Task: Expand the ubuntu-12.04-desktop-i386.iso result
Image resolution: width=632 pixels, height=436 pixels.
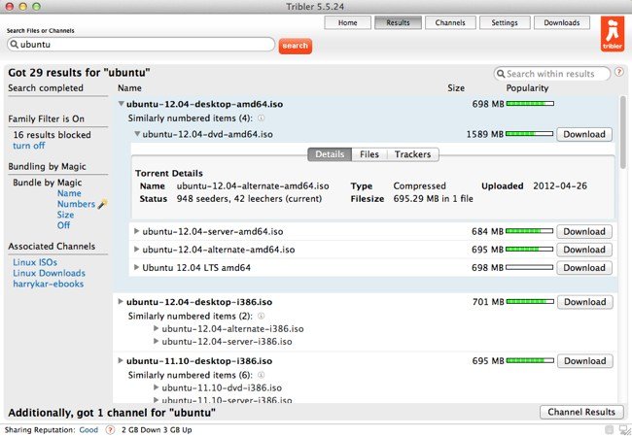Action: [121, 302]
